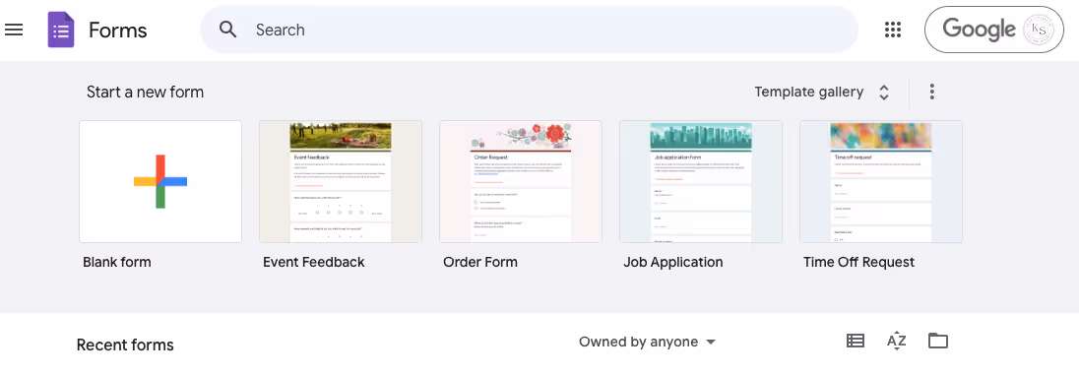Open the Job Application template thumbnail
1079x376 pixels.
point(701,181)
